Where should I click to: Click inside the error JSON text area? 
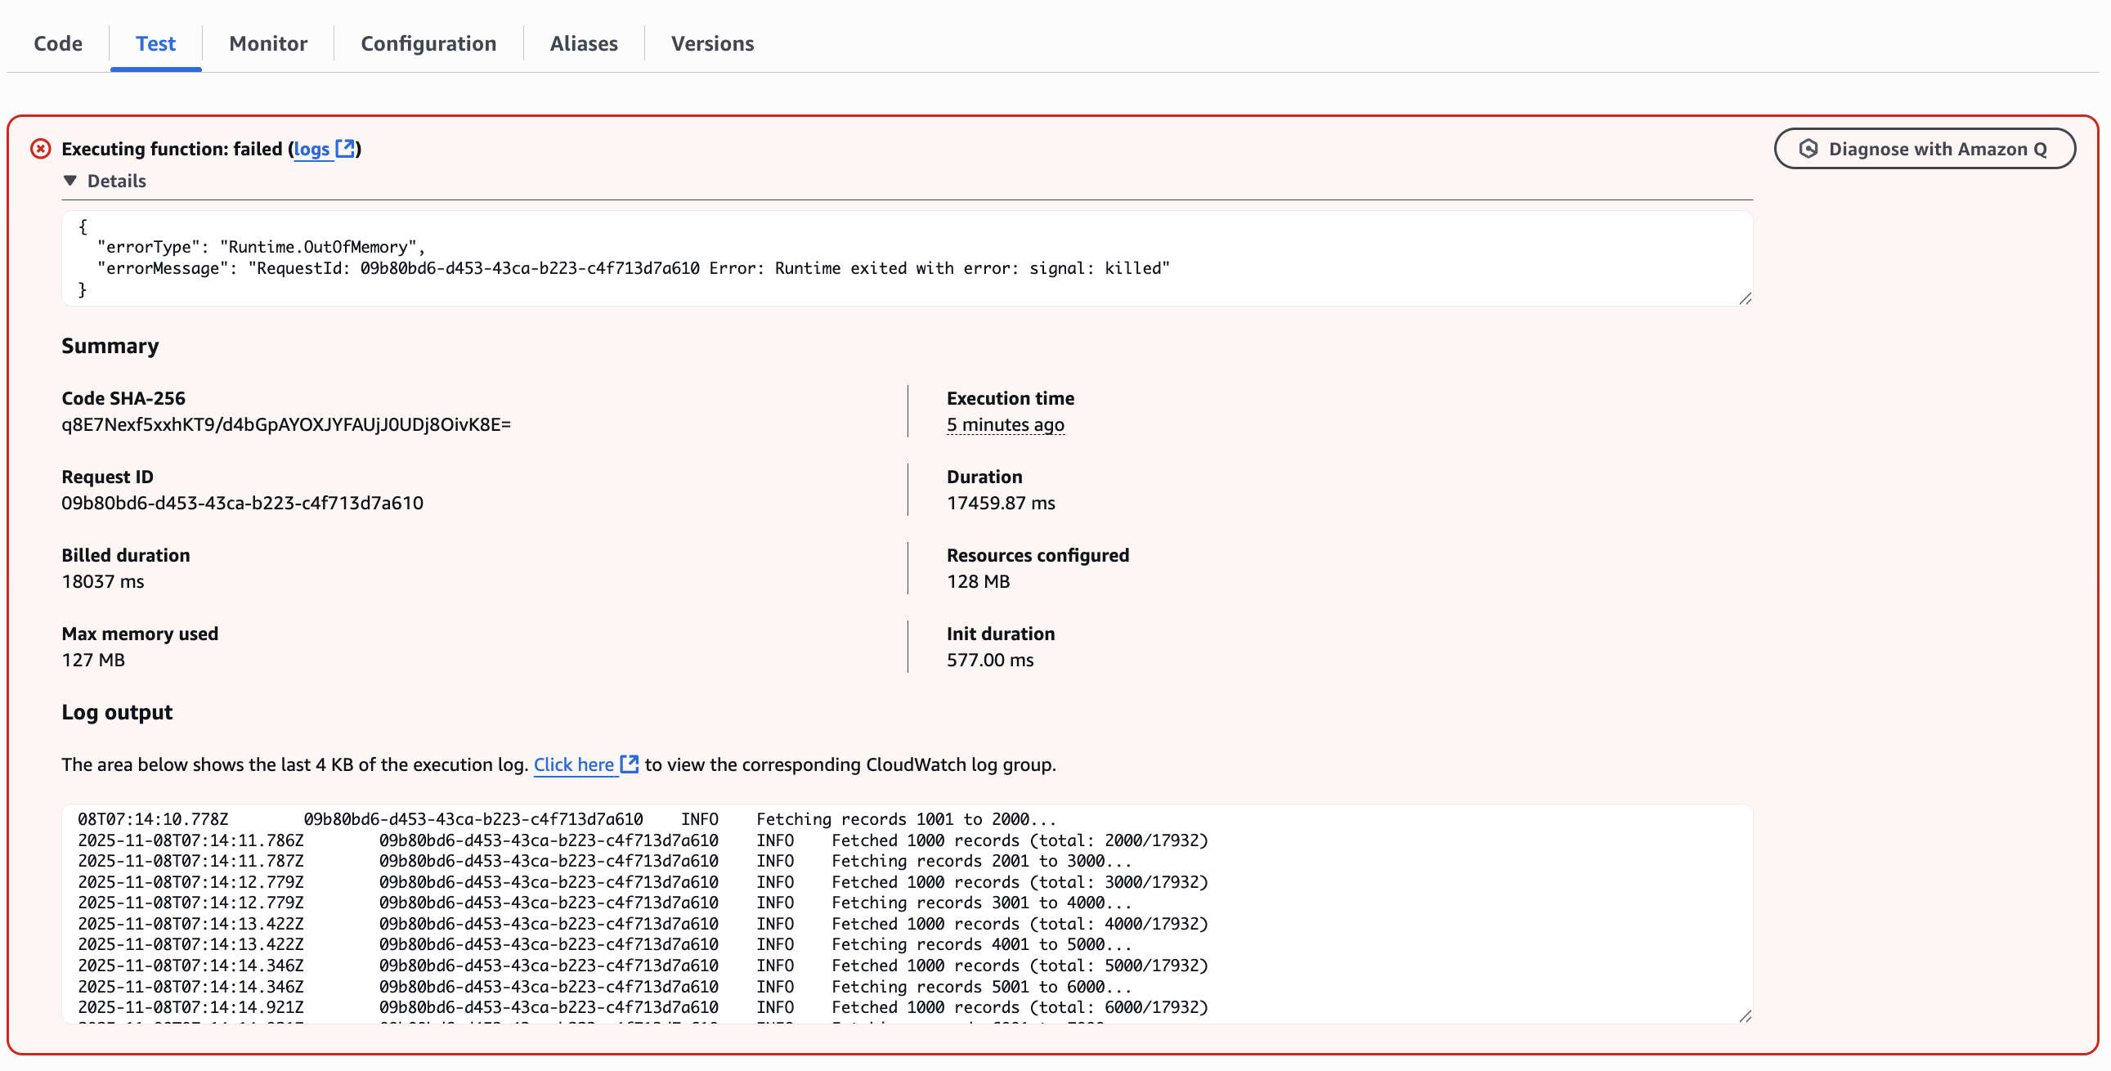tap(902, 258)
